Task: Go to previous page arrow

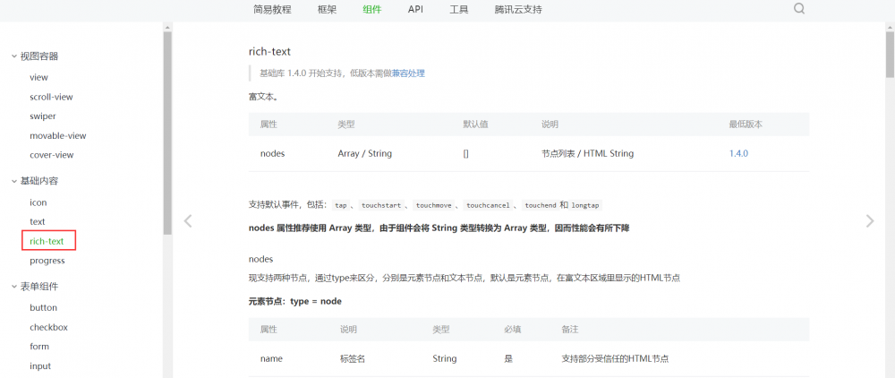Action: coord(188,221)
